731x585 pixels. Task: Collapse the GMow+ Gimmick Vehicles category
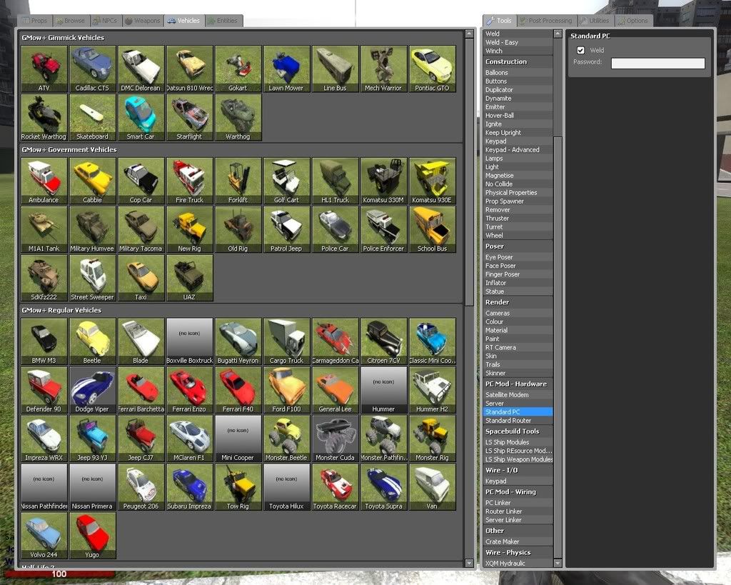63,38
